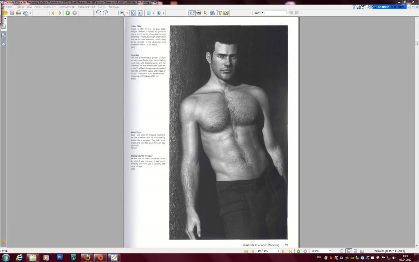Viewport: 419px width, 262px height.
Task: Open search with the binoculars icon
Action: tap(212, 13)
